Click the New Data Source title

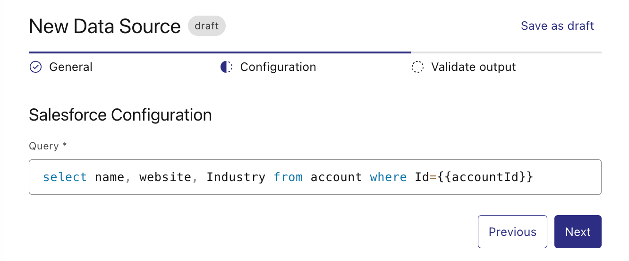pos(105,26)
